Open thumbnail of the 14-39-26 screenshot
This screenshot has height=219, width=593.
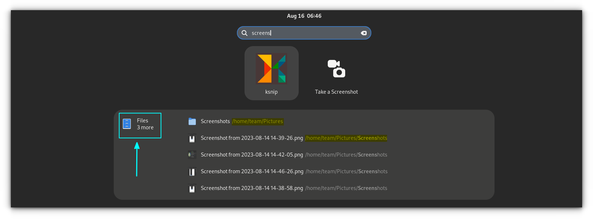[192, 138]
